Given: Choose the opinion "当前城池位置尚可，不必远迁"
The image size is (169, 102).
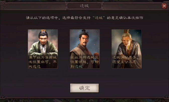Looking at the screenshot, I should tap(43, 62).
